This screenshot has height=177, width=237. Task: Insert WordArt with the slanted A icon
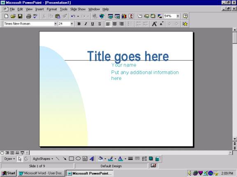(92, 159)
